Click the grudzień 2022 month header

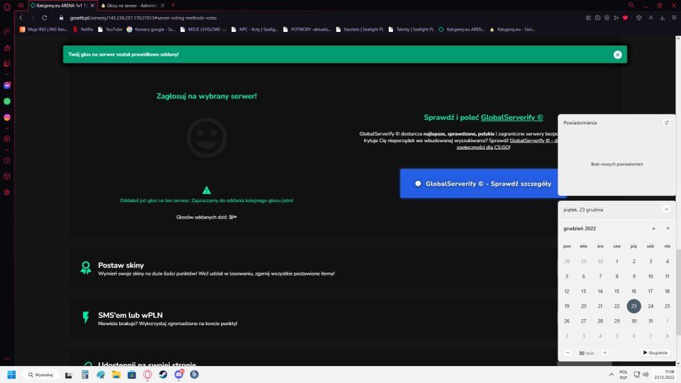click(580, 229)
